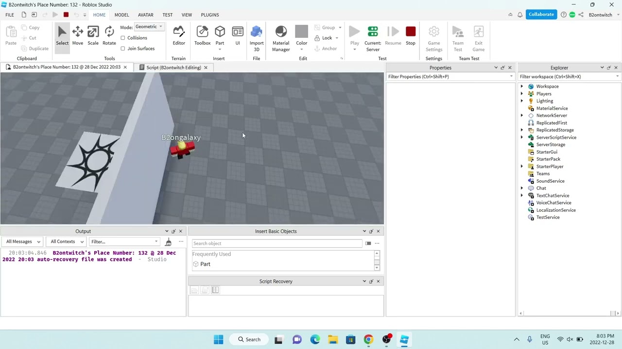Open Microsoft Edge from the taskbar
The width and height of the screenshot is (622, 349).
click(315, 339)
